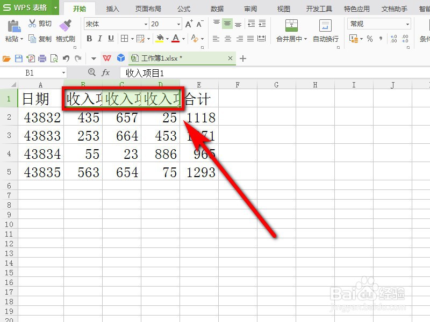Click the blue cube icon

pyautogui.click(x=120, y=58)
